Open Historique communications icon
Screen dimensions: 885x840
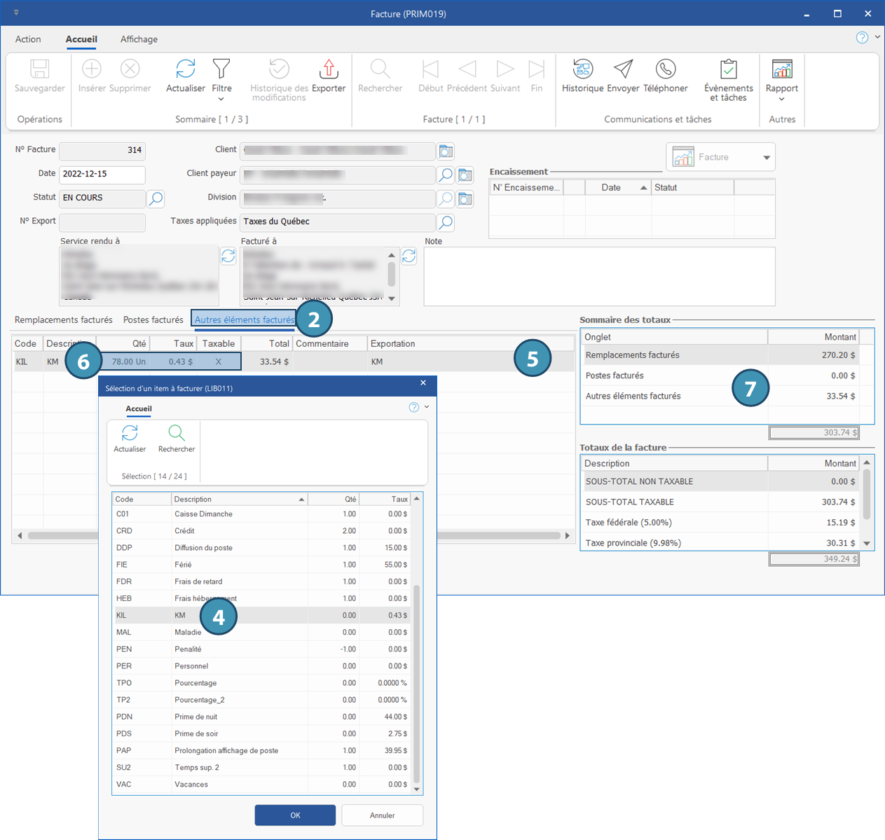(582, 69)
